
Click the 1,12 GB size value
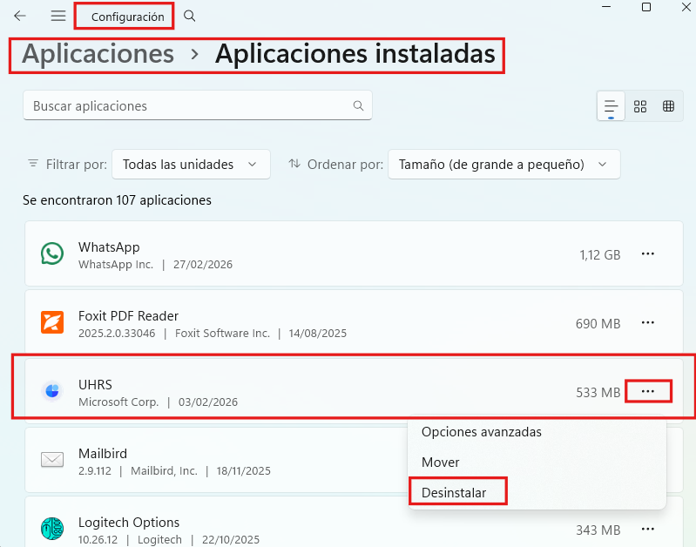point(599,255)
